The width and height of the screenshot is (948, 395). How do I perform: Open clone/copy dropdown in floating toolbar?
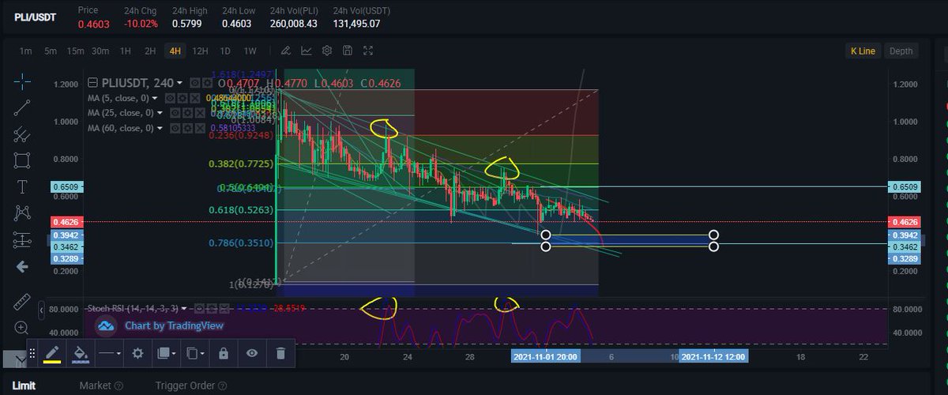point(194,353)
